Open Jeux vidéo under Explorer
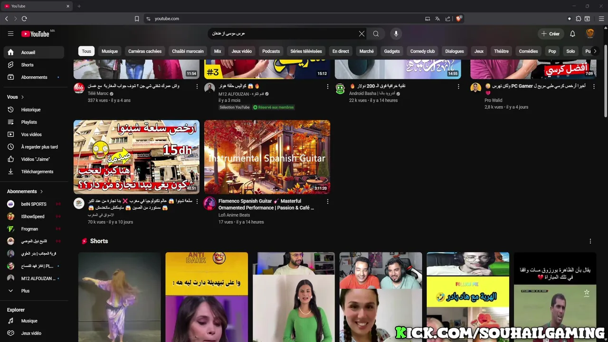 pyautogui.click(x=33, y=333)
